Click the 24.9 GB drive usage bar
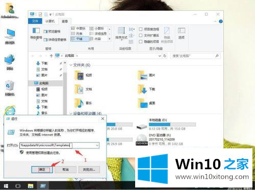 119,140
